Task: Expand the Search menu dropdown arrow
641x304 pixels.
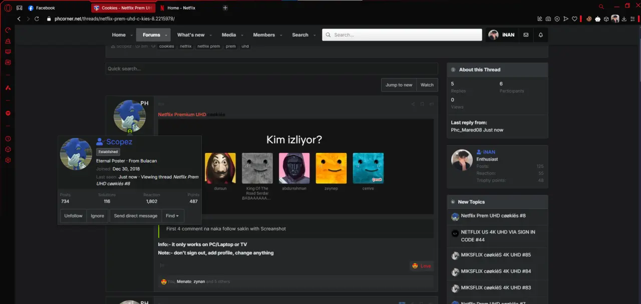Action: pos(314,35)
